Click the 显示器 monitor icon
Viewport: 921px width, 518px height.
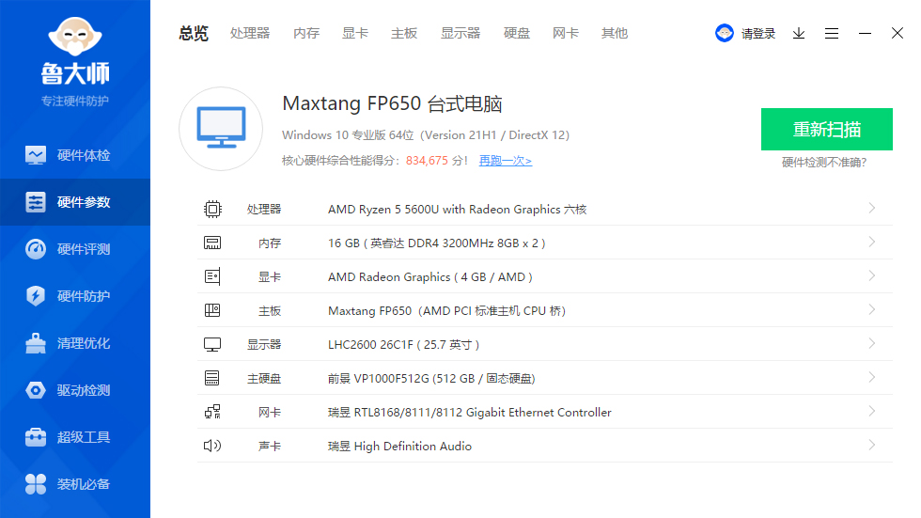click(x=212, y=344)
